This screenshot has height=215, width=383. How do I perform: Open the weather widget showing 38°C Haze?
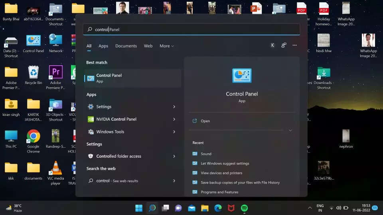click(14, 208)
